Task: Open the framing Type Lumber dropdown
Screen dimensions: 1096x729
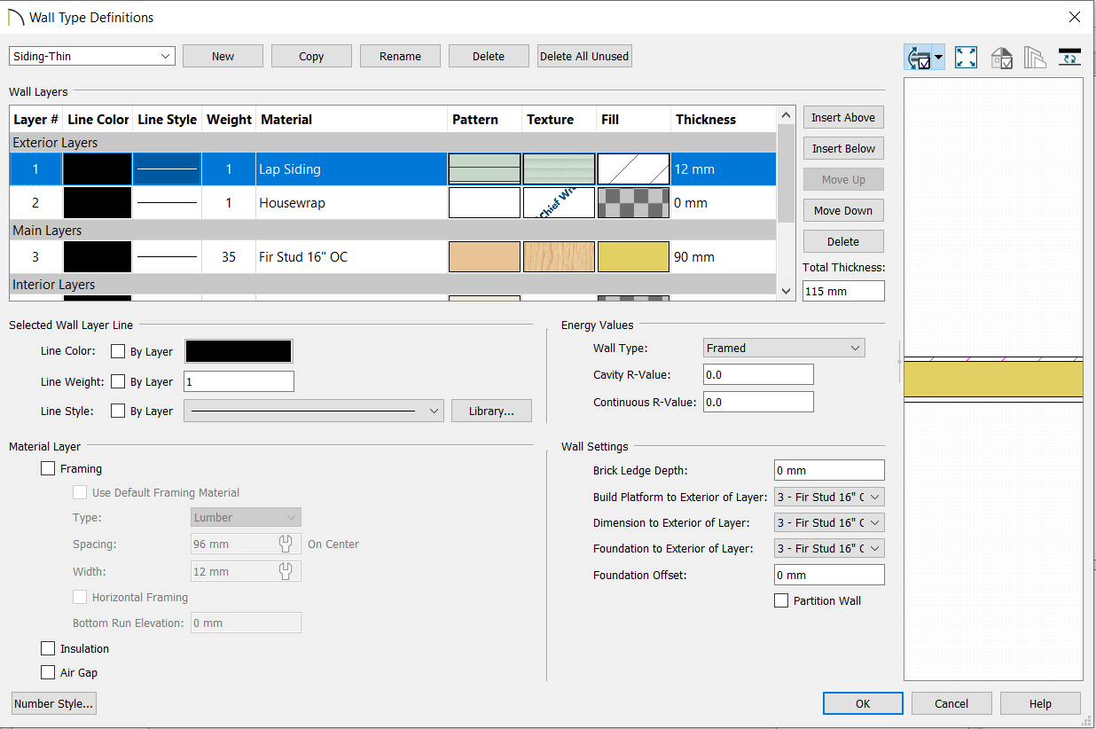Action: (x=246, y=517)
